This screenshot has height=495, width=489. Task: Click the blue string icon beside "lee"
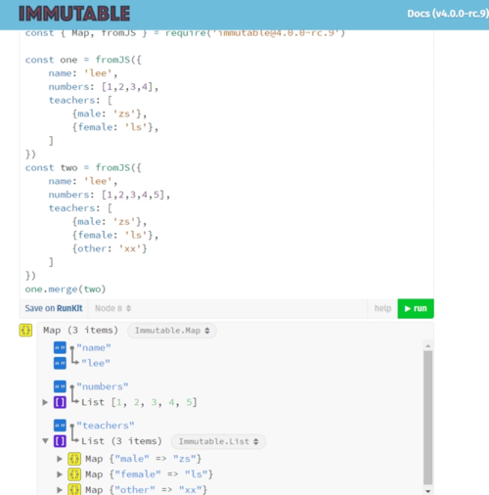(x=60, y=363)
